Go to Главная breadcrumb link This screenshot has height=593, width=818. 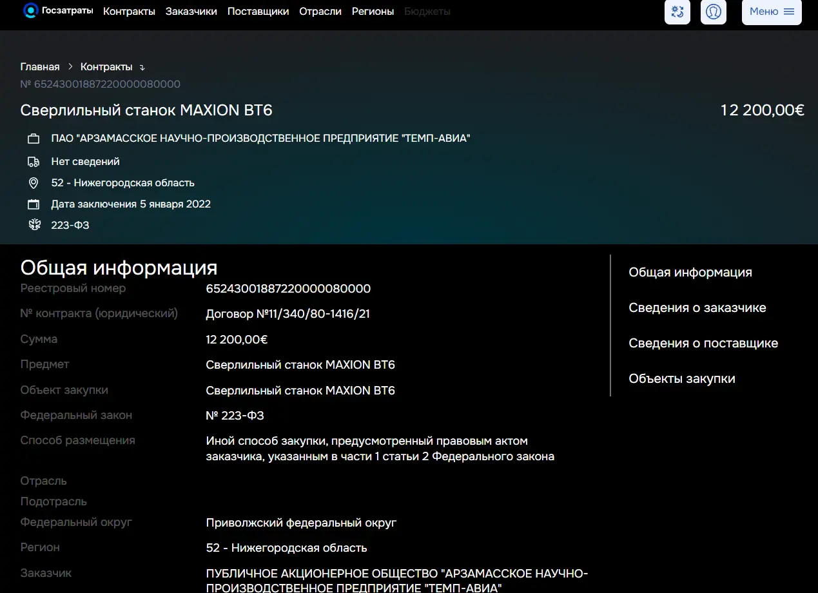(40, 67)
